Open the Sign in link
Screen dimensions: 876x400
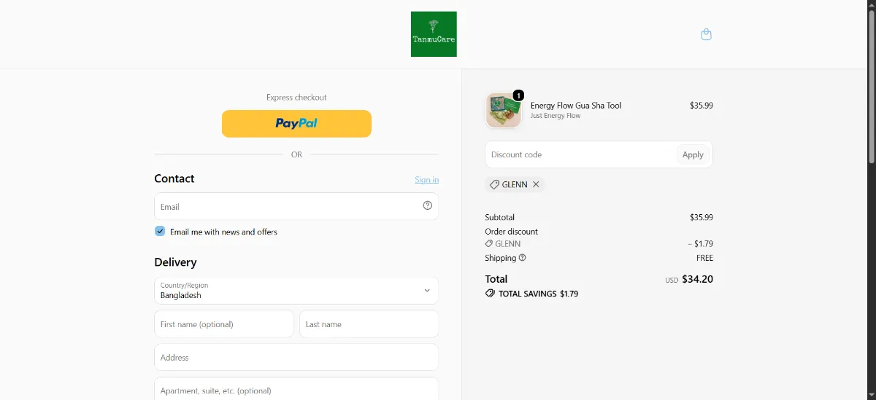(x=427, y=180)
